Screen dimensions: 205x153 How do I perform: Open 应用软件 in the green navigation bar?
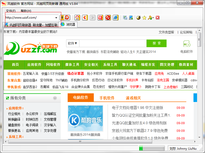coord(34,65)
